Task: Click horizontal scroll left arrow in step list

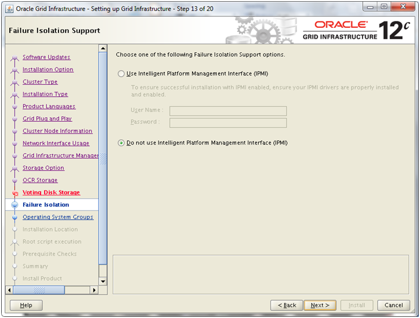Action: point(9,290)
